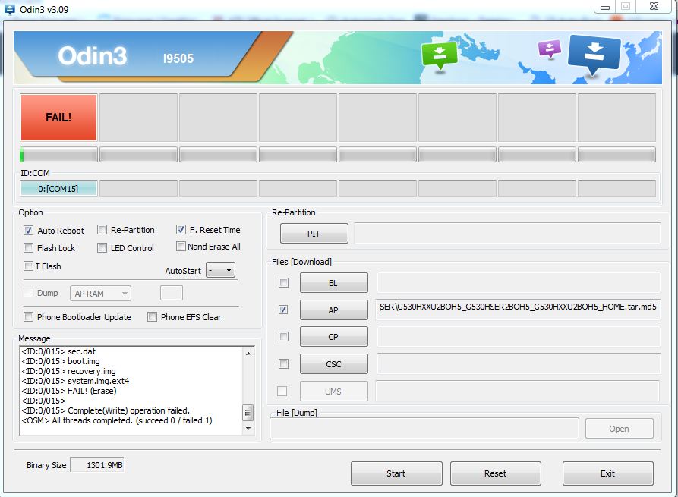678x497 pixels.
Task: Click the PIT file path field
Action: (507, 234)
